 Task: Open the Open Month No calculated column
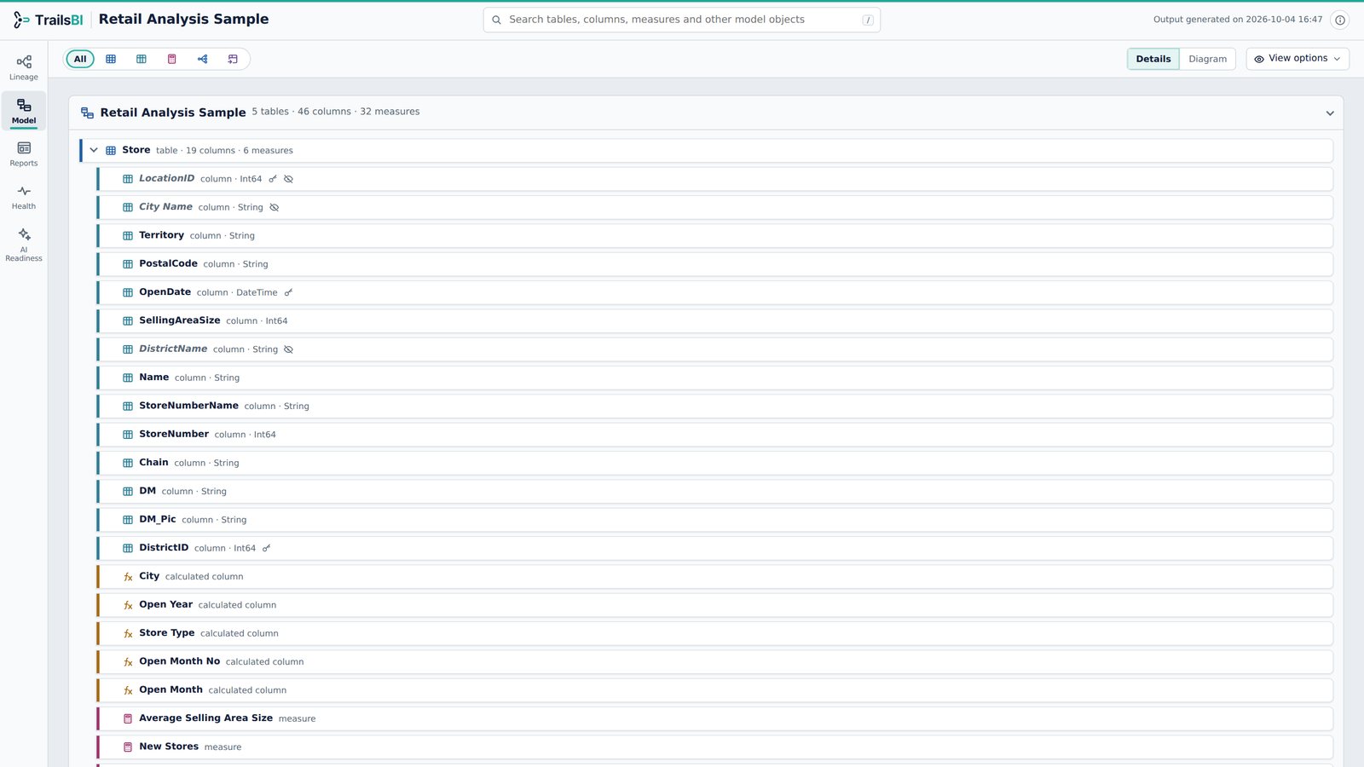point(715,661)
